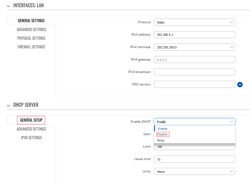Open the Physical Settings tab
This screenshot has width=250, height=183.
click(31, 38)
